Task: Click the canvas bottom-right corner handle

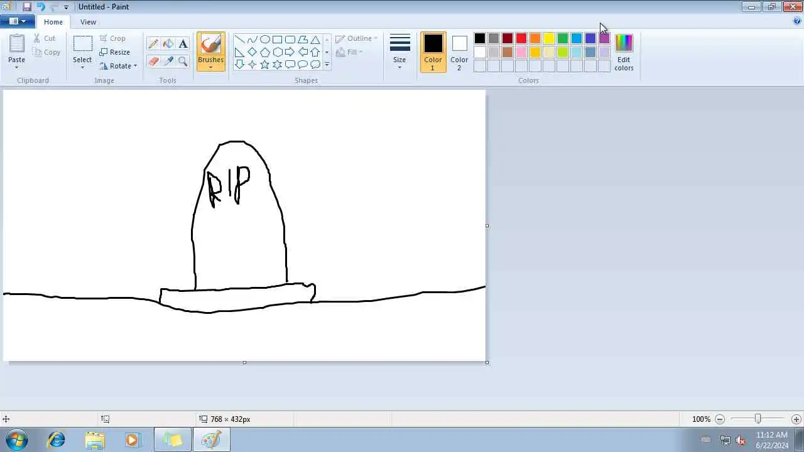Action: pos(487,362)
